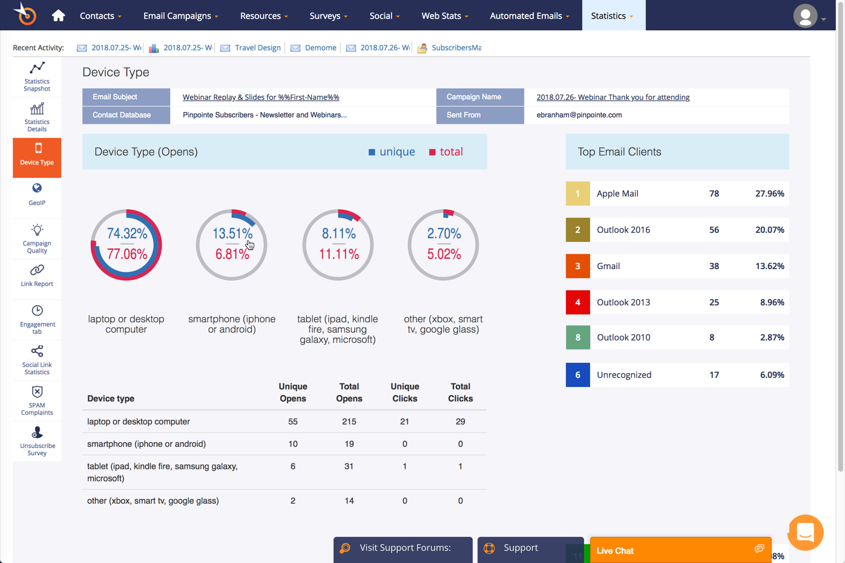
Task: Open the Campaign Quality lightbulb icon
Action: point(37,230)
